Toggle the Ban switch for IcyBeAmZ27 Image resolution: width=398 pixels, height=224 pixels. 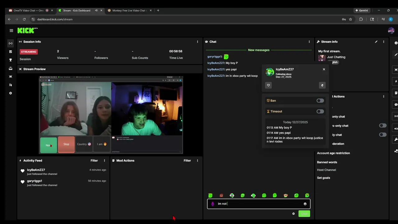pyautogui.click(x=320, y=100)
